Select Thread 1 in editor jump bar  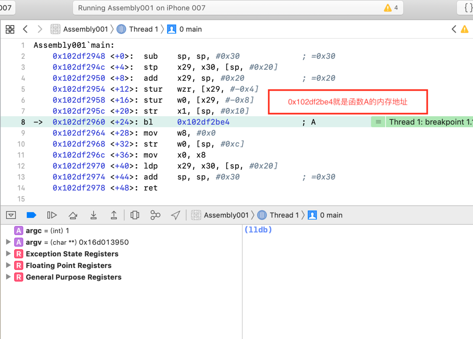coord(138,29)
